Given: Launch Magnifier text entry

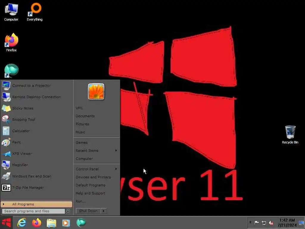Looking at the screenshot, I should [x=20, y=165].
